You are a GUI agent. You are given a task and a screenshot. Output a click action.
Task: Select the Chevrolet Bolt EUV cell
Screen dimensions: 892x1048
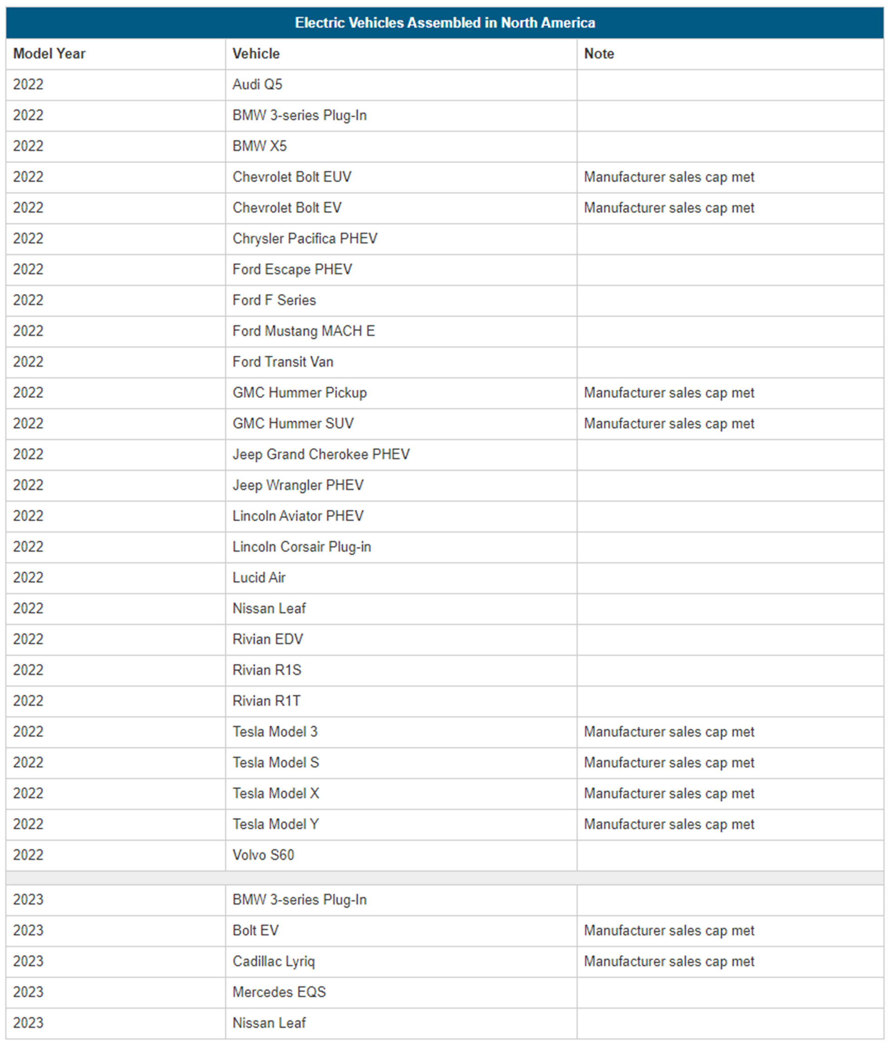point(292,177)
